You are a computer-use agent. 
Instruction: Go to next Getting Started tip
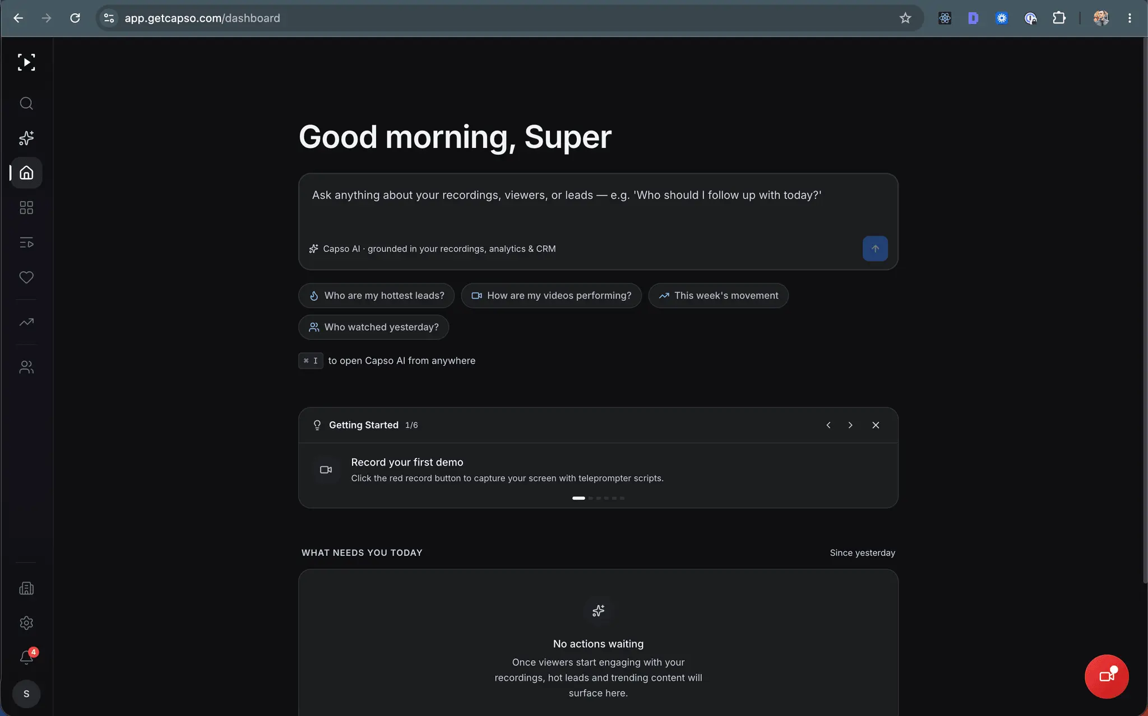[x=850, y=425]
